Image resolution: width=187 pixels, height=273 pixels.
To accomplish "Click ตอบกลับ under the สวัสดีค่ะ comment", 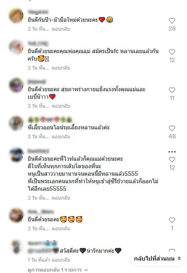I will (x=61, y=260).
